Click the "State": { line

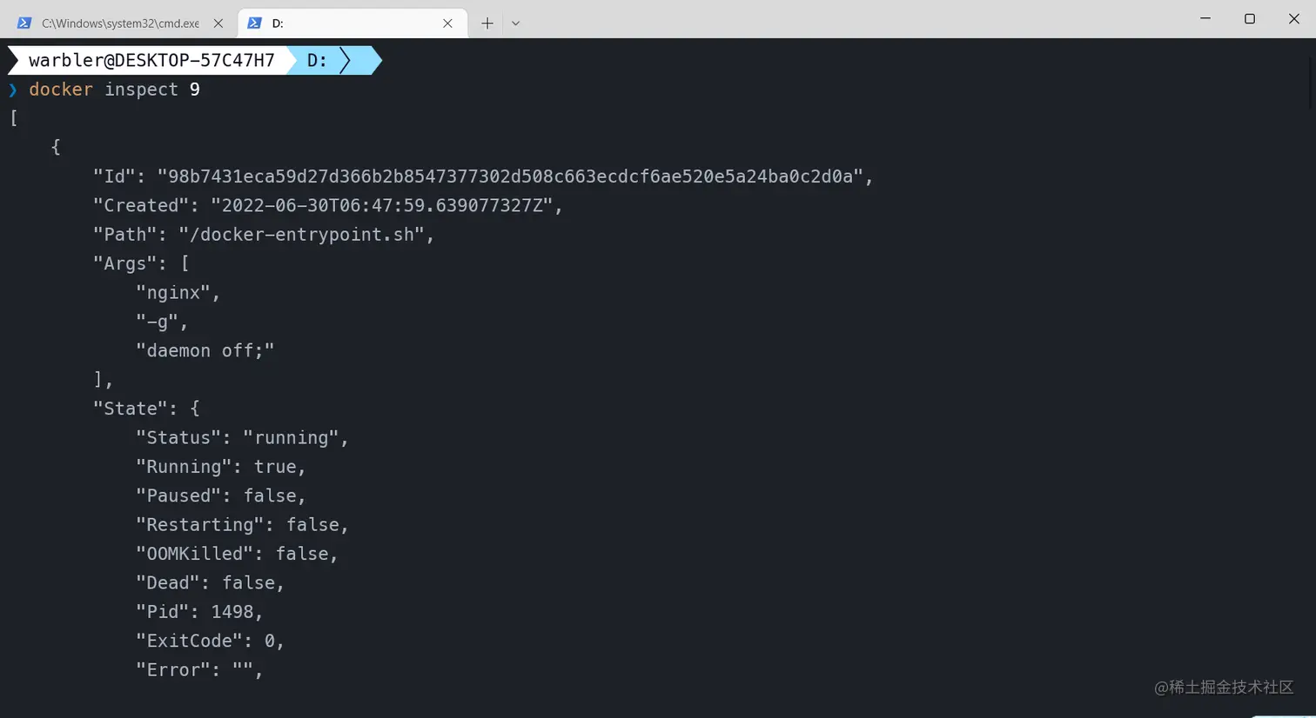(146, 409)
